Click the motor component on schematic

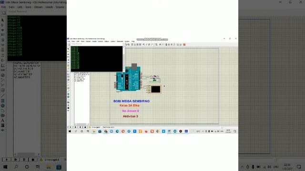pos(154,78)
